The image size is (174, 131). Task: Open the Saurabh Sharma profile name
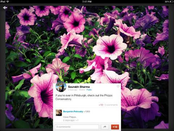pyautogui.click(x=79, y=87)
